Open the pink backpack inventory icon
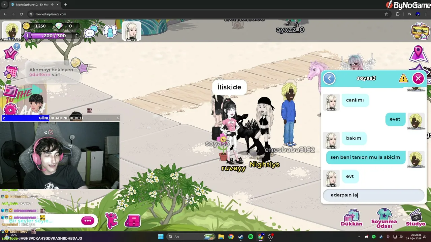Screen dimensions: 431x242 [x=133, y=220]
